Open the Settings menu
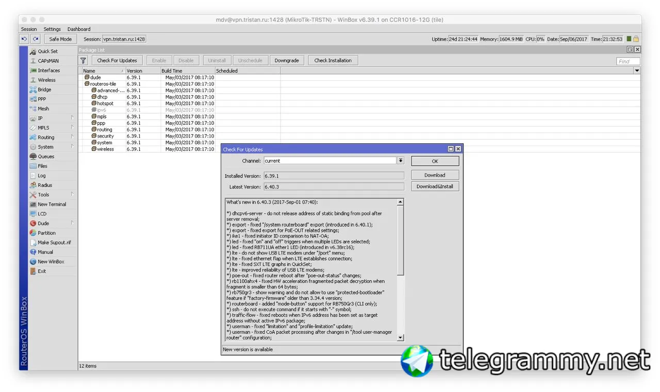The height and width of the screenshot is (392, 660). [52, 29]
